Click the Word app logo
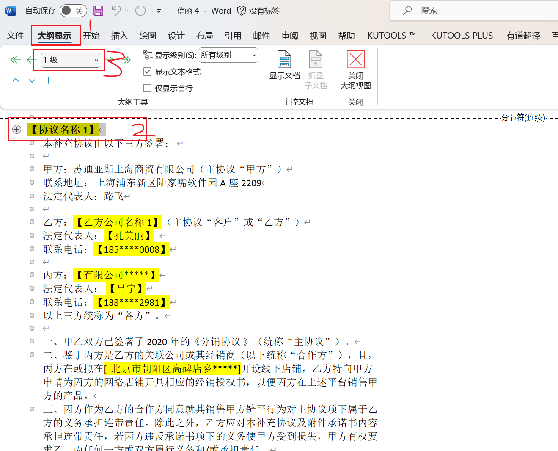The image size is (558, 451). point(11,11)
